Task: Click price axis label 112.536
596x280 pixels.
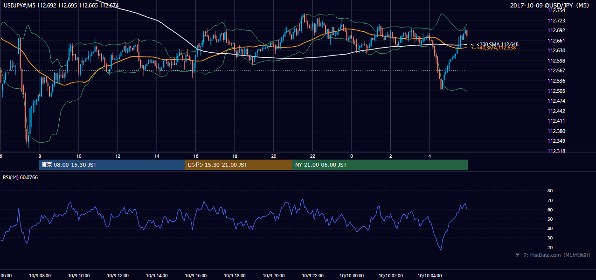Action: [556, 81]
